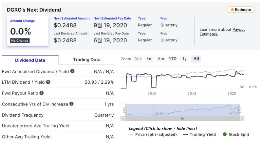Click the Dividend Frequency row label
Image resolution: width=262 pixels, height=143 pixels.
tap(23, 115)
